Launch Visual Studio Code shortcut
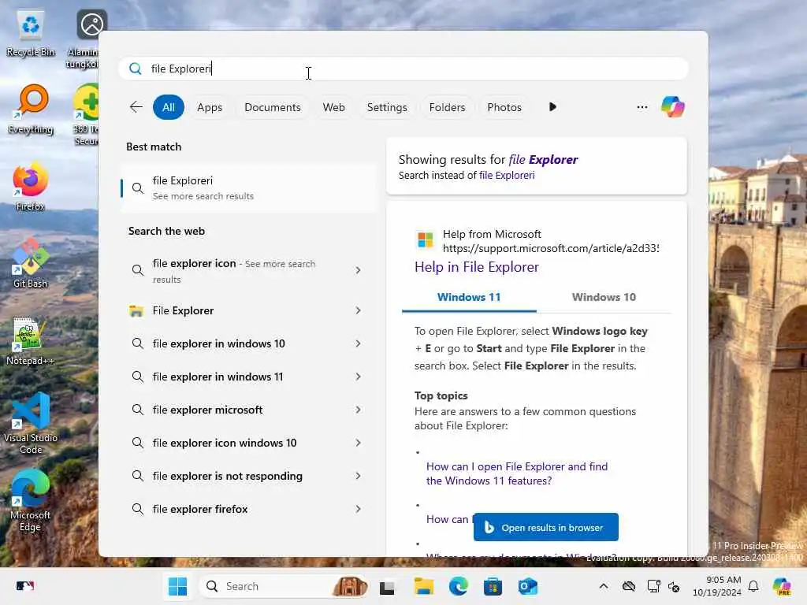 [31, 423]
